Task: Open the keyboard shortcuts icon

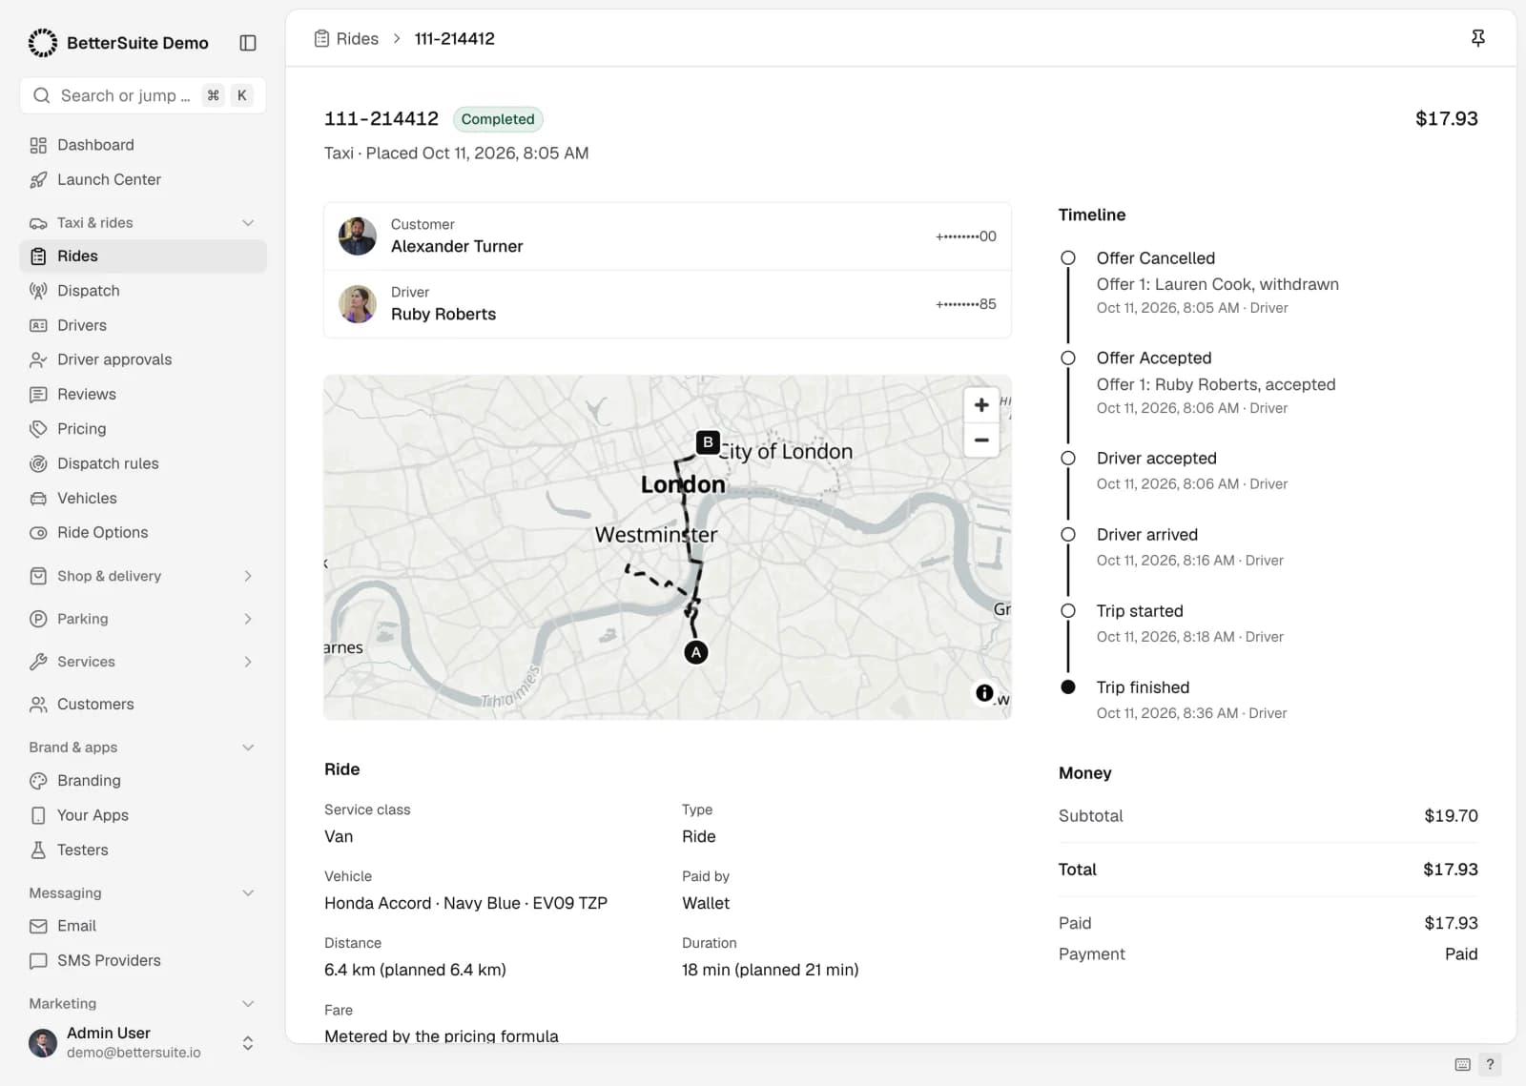Action: [x=1462, y=1064]
